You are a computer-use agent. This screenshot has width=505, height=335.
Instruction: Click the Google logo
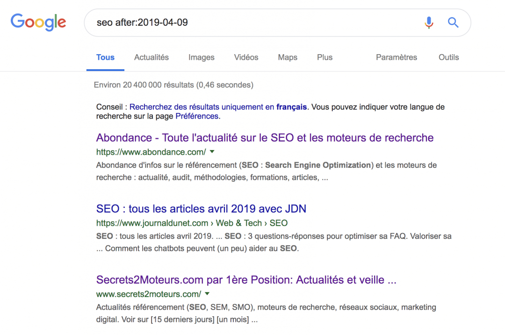tap(38, 22)
